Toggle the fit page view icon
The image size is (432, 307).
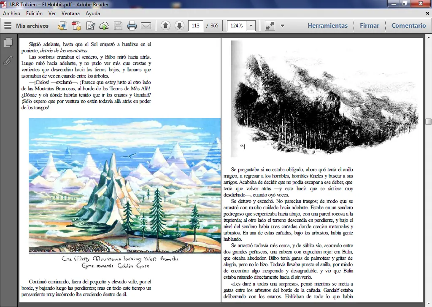270,26
